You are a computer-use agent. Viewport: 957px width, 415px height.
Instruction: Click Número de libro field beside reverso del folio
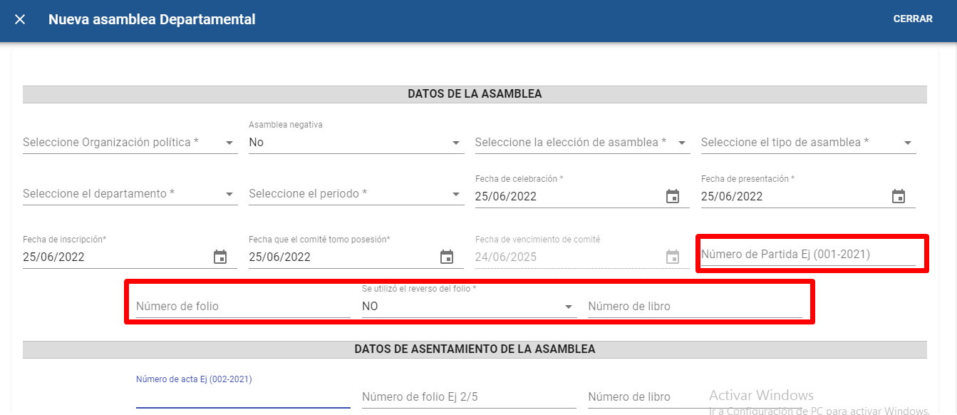tap(694, 307)
